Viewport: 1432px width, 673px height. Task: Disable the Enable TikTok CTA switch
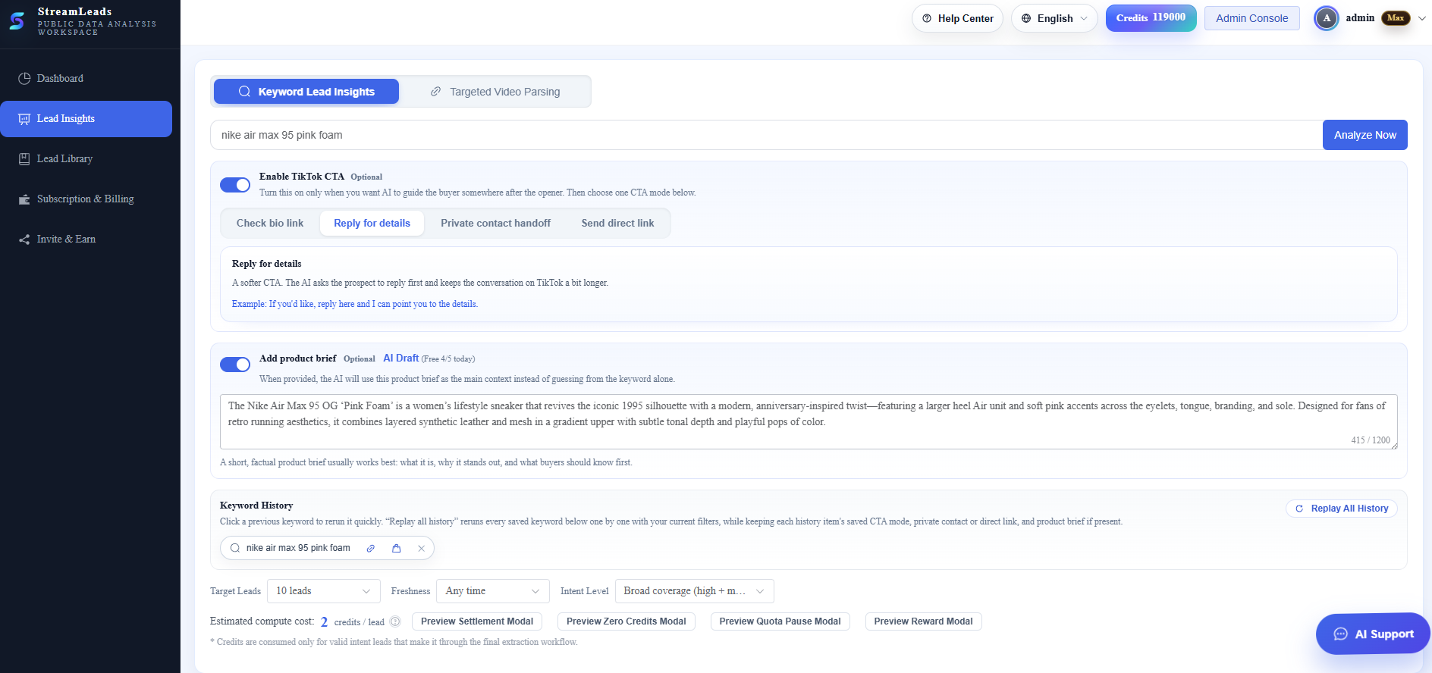(x=235, y=185)
